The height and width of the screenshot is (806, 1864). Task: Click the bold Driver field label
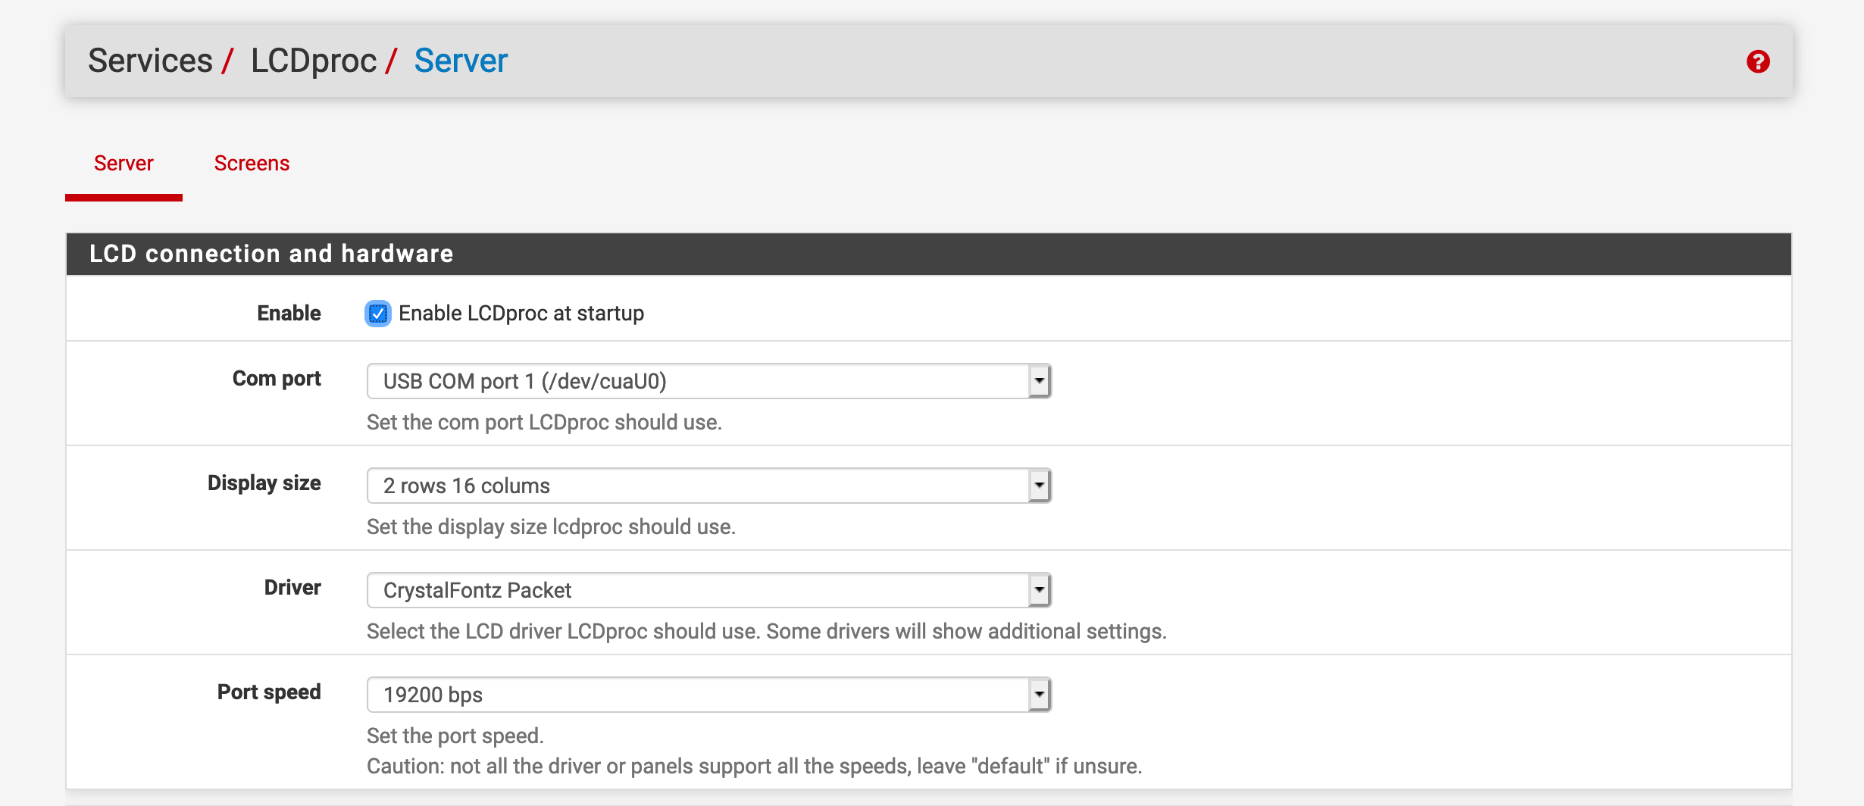(292, 588)
